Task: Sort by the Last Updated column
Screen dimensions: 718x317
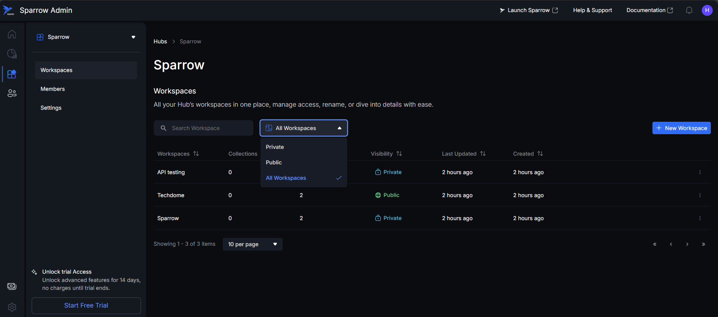Action: (x=483, y=154)
